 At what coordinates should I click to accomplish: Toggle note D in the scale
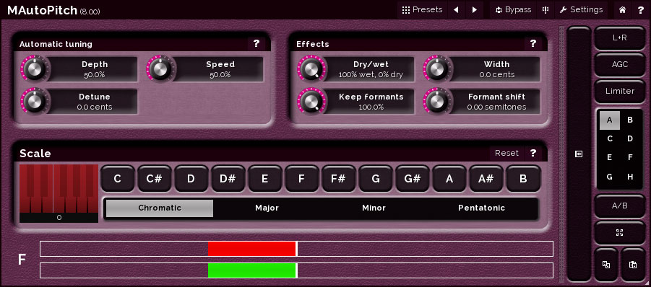point(191,179)
